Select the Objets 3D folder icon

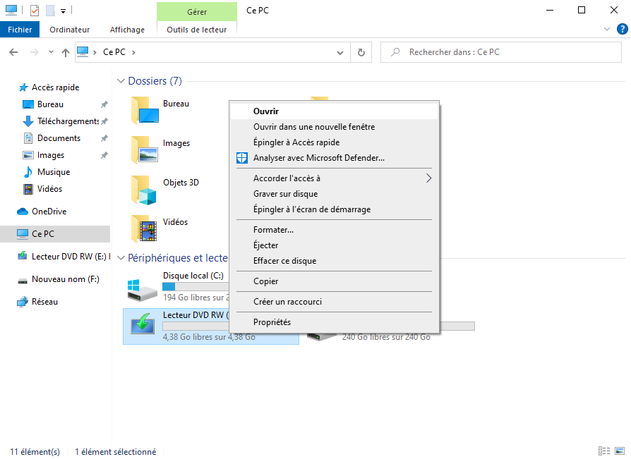coord(145,189)
